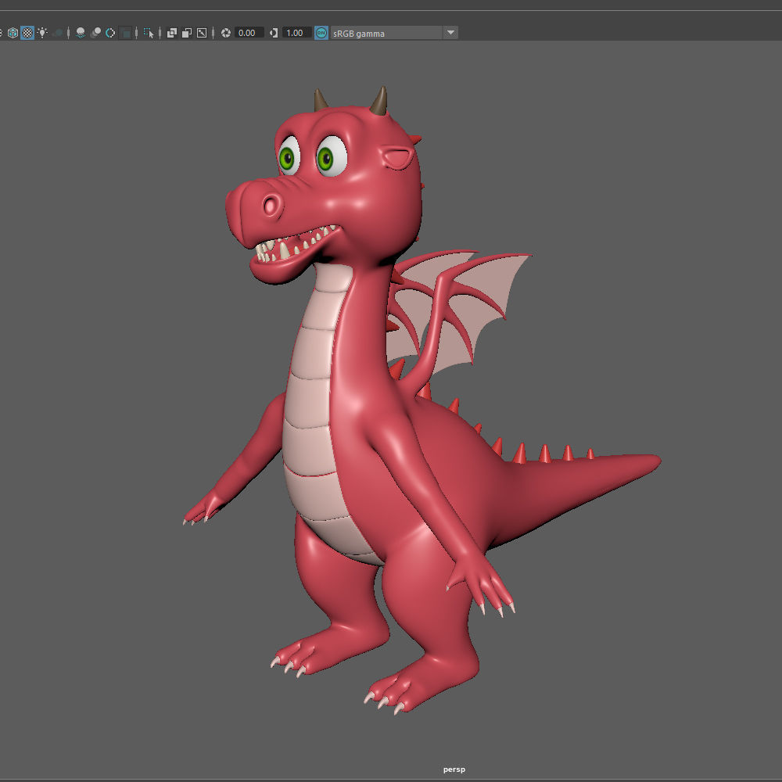Toggle the Depth of Field square icon

pyautogui.click(x=126, y=33)
